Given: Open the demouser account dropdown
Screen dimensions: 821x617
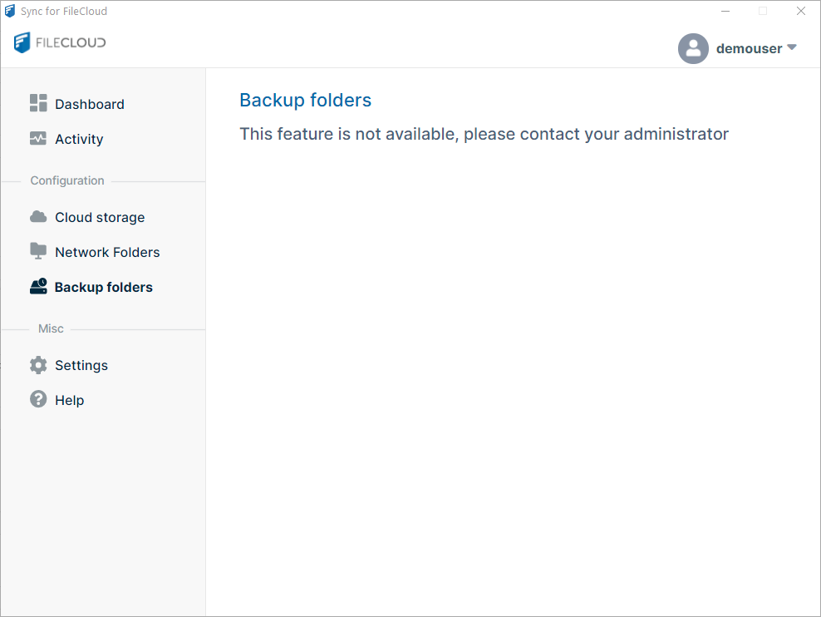Looking at the screenshot, I should (x=791, y=48).
